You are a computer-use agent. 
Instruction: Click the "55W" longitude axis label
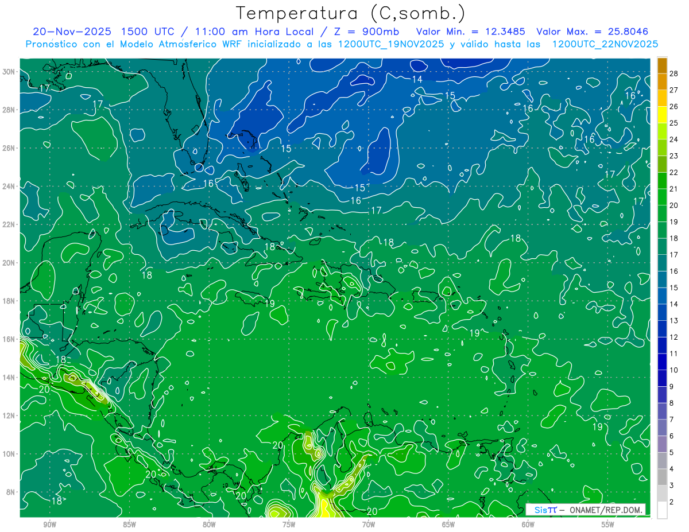608,525
